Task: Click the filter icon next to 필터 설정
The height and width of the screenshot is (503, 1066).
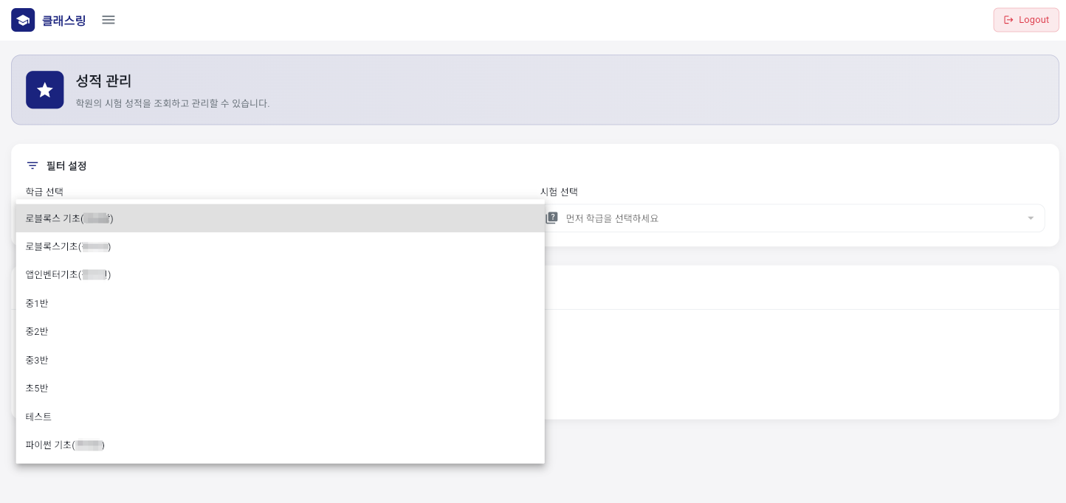Action: [x=32, y=166]
